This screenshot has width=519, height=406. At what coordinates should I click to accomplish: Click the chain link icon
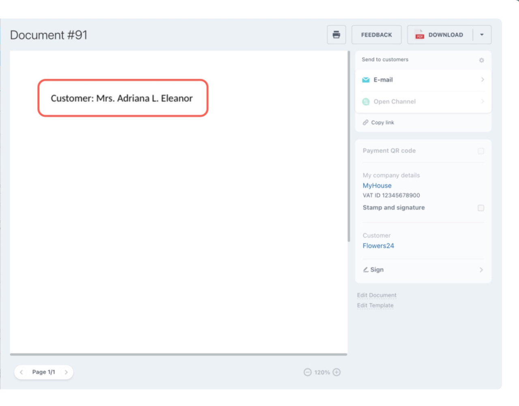(366, 122)
